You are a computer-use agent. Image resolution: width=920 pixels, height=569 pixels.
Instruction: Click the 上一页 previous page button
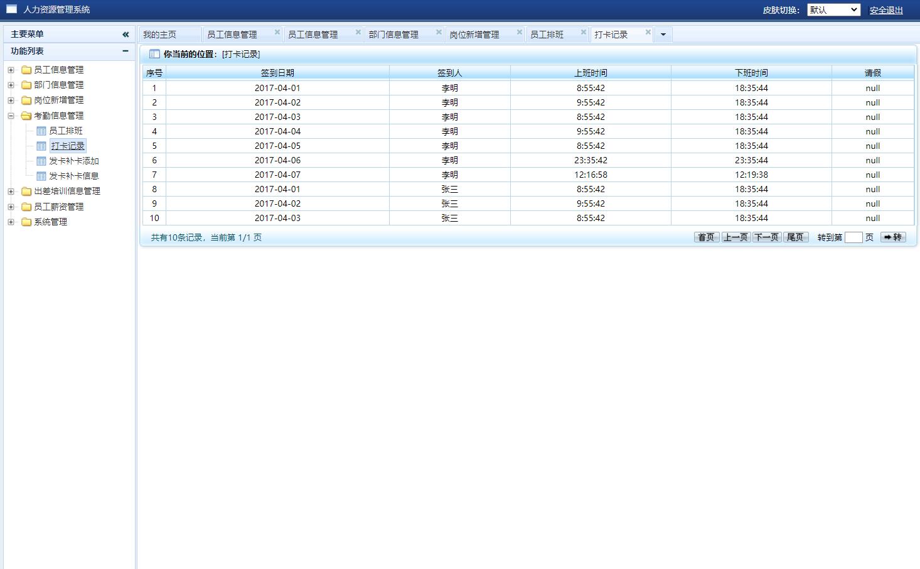[736, 237]
